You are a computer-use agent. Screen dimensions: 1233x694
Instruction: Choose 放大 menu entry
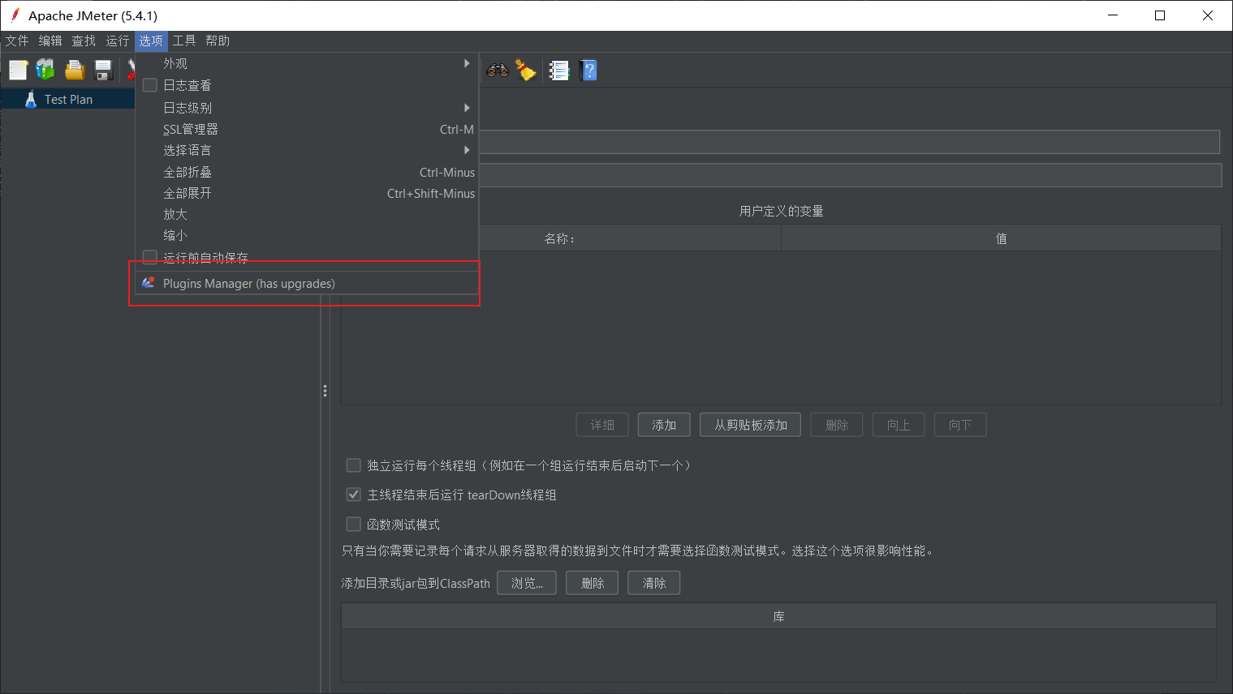307,214
